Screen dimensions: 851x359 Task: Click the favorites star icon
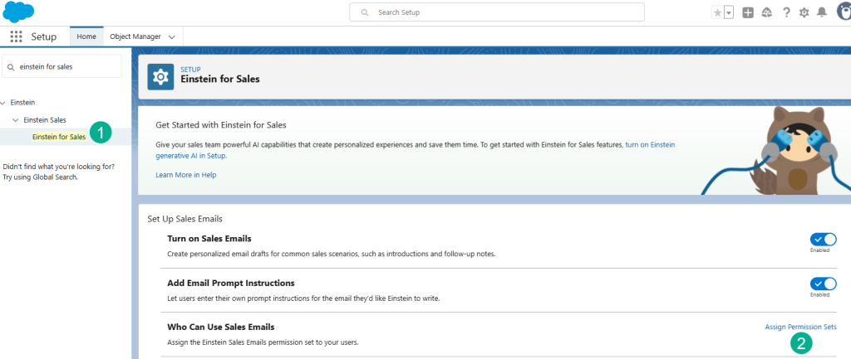pos(717,12)
